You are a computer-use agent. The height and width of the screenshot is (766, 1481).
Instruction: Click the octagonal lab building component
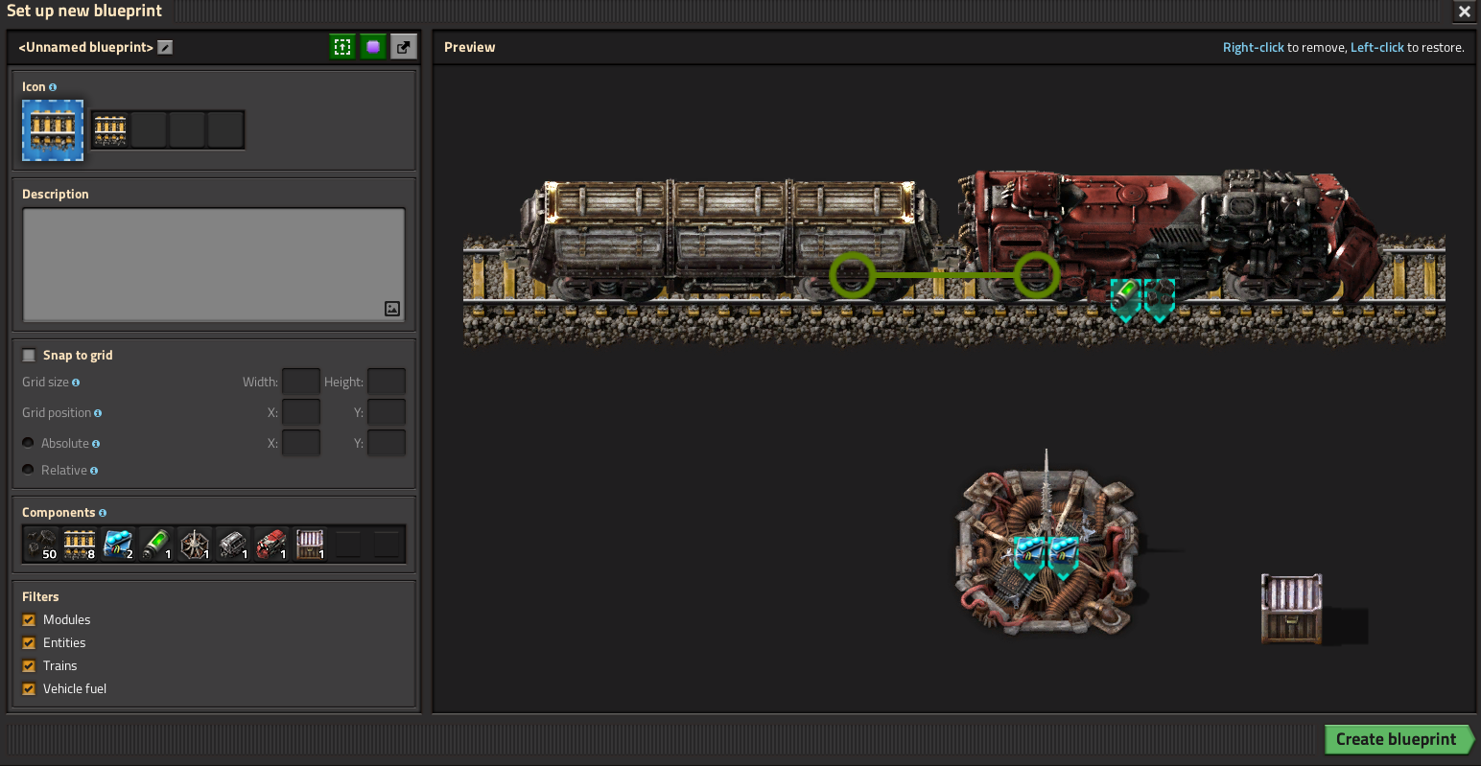point(195,544)
